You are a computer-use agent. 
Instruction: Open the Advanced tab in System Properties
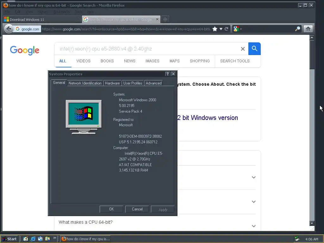[x=153, y=83]
